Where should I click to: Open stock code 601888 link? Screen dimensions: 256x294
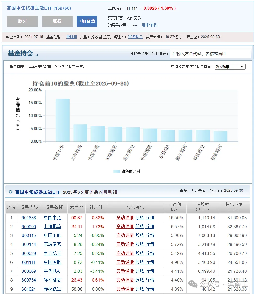(29, 218)
